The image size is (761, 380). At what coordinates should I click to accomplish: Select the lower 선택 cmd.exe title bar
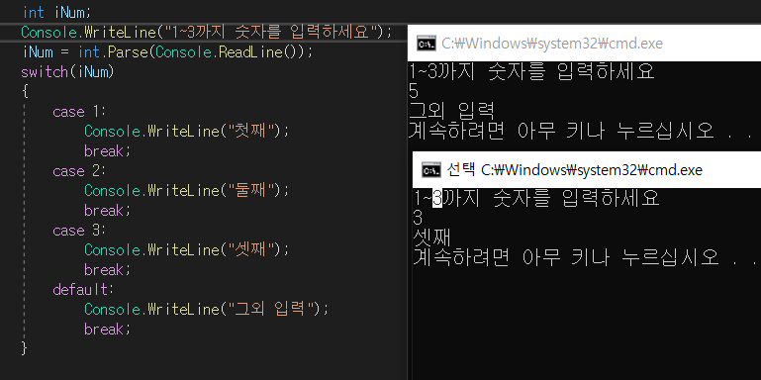[x=587, y=170]
